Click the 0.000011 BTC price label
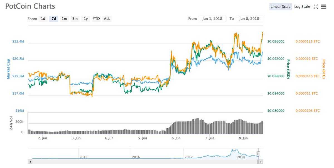This screenshot has height=168, width=334. (x=306, y=93)
